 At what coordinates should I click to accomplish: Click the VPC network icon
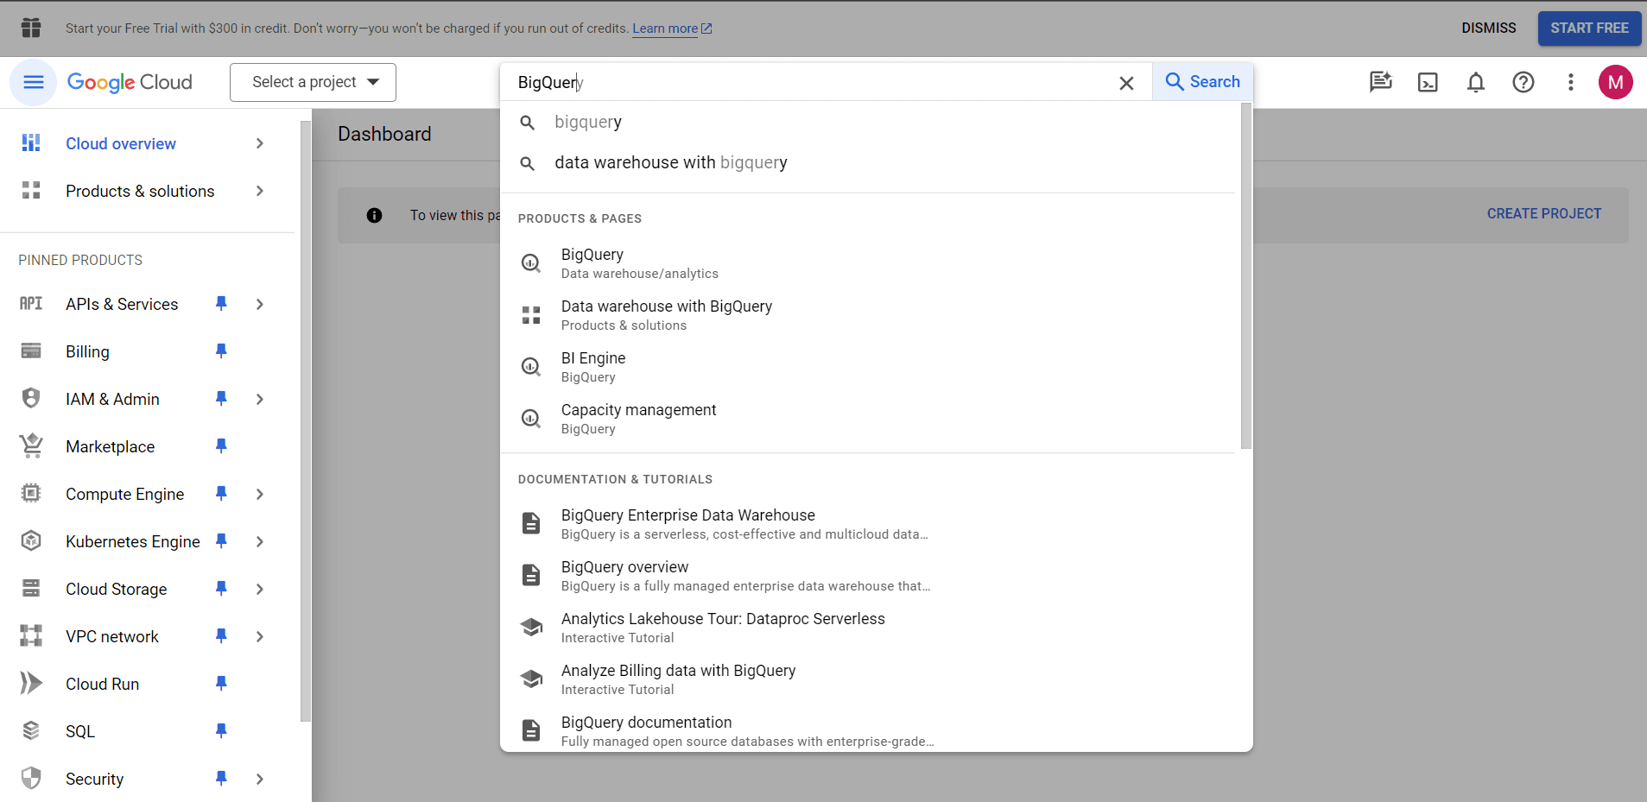[31, 636]
